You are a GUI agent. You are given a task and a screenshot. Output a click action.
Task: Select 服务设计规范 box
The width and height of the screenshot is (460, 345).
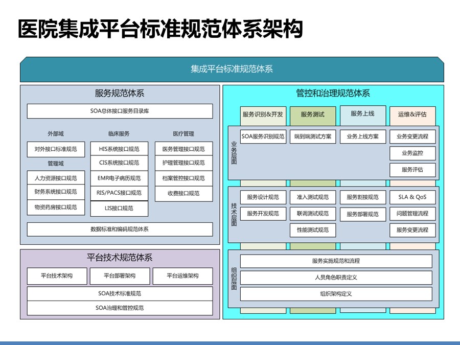coord(263,197)
